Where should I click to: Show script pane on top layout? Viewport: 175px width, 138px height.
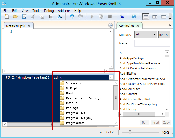(x=146, y=17)
